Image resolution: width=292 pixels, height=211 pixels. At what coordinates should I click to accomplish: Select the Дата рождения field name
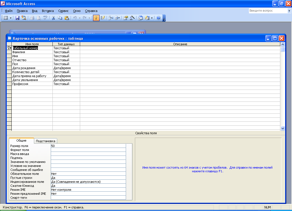coord(32,68)
